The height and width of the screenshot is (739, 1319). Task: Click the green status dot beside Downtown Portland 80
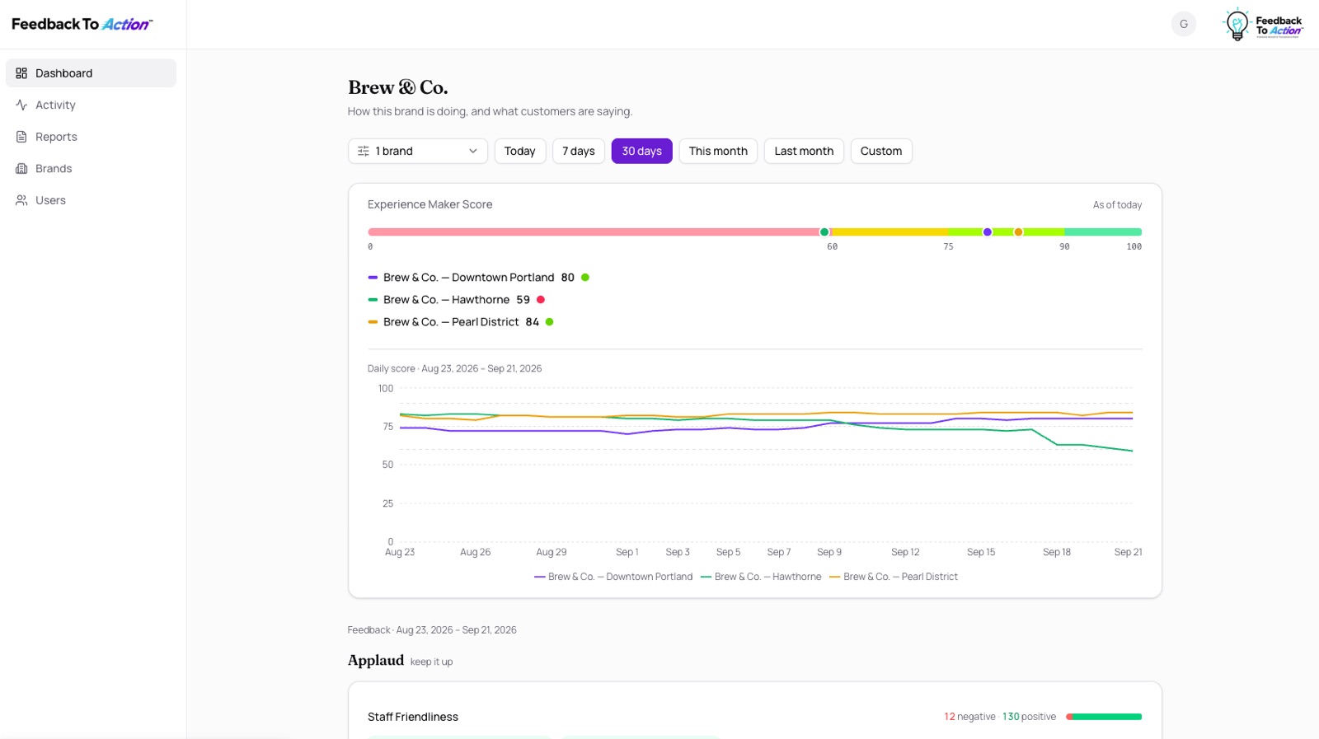(x=585, y=278)
